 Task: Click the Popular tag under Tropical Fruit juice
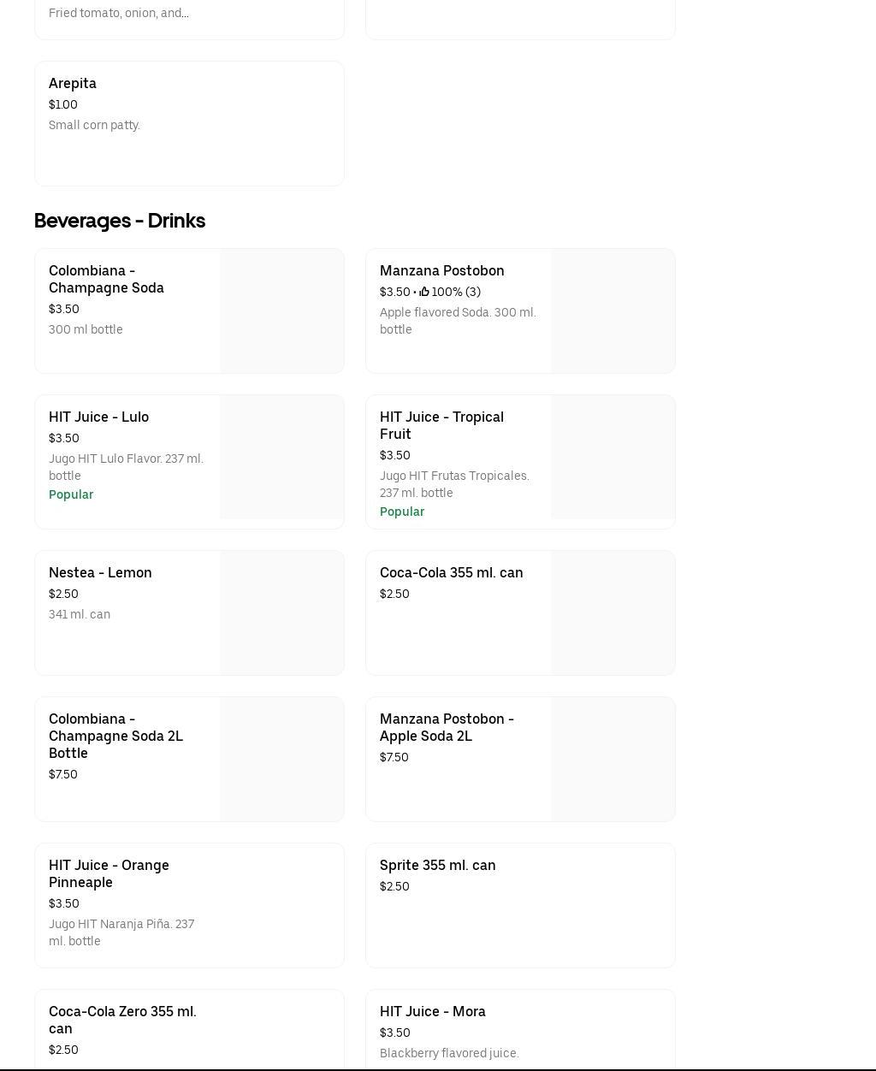pyautogui.click(x=402, y=512)
